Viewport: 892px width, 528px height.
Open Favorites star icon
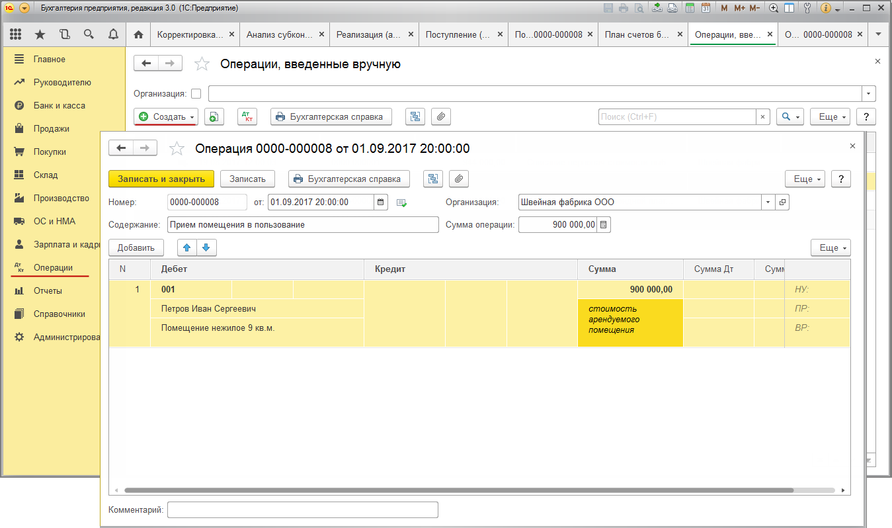(x=40, y=34)
